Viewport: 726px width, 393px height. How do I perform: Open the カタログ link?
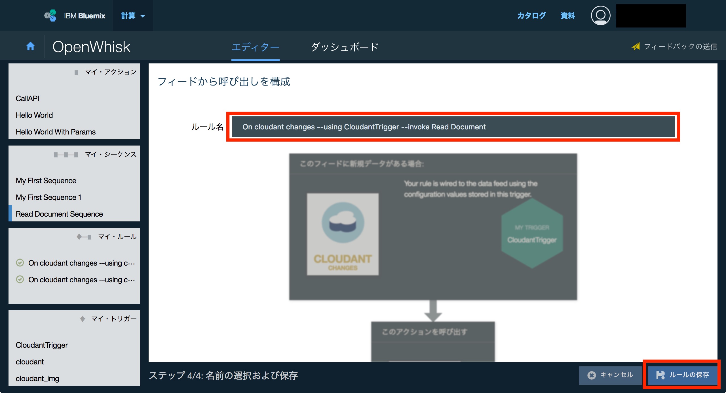(x=531, y=16)
